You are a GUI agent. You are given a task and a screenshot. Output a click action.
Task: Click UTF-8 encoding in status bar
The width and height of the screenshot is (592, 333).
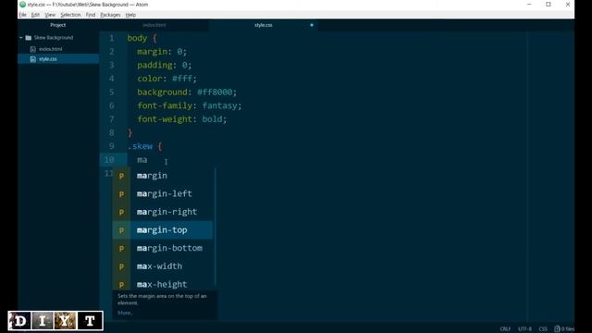[524, 329]
